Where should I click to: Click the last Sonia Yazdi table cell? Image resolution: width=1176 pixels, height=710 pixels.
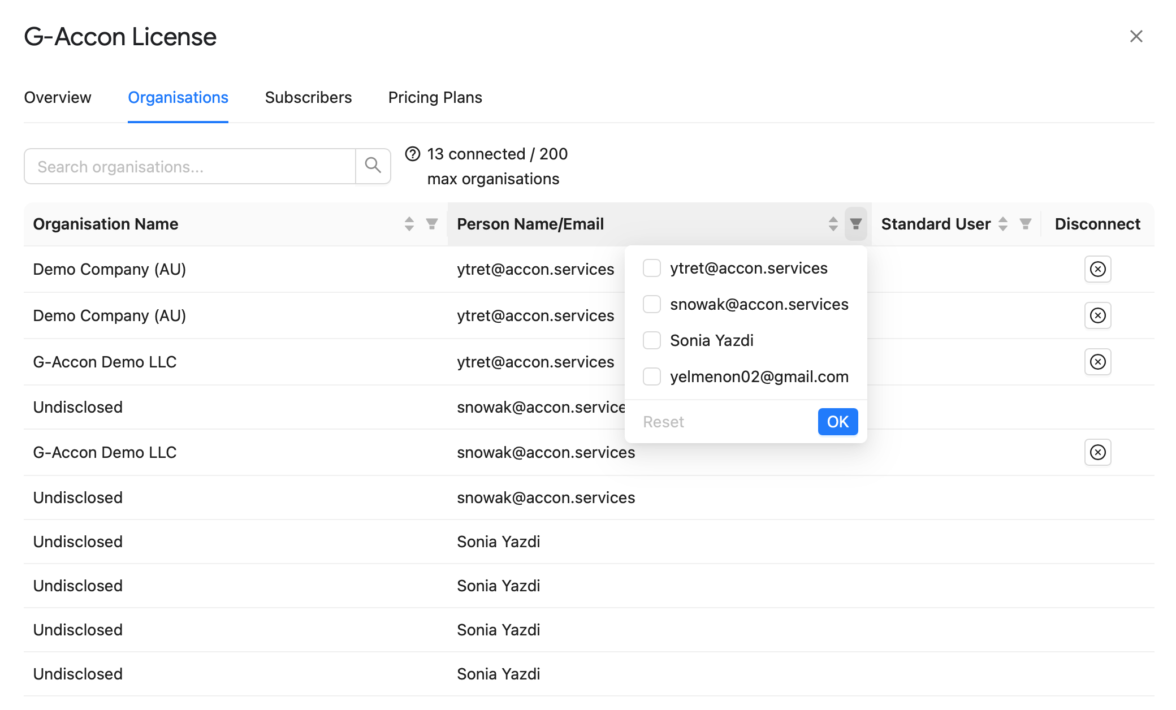[x=498, y=674]
